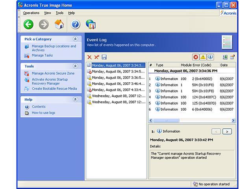This screenshot has height=189, width=252.
Task: Click the Manage Tasks sidebar icon
Action: coord(27,56)
